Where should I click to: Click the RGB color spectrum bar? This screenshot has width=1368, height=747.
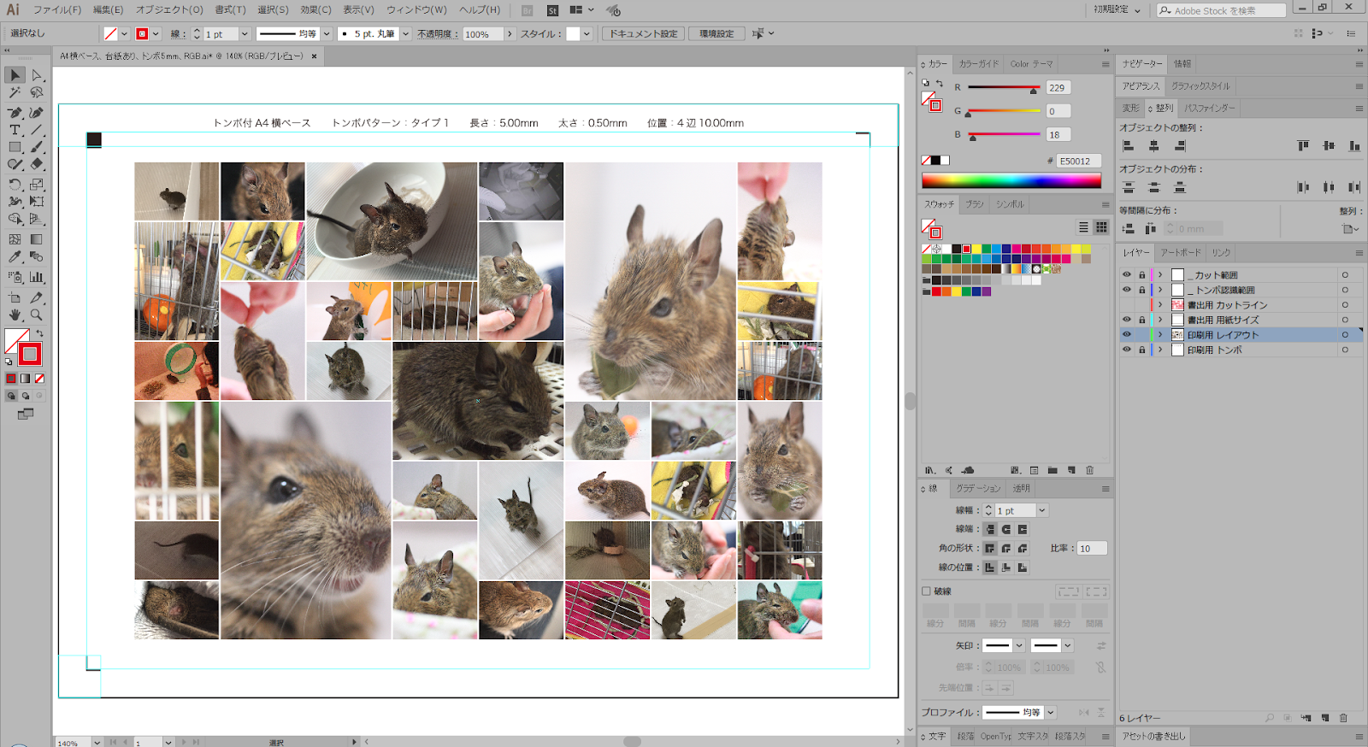click(1011, 180)
